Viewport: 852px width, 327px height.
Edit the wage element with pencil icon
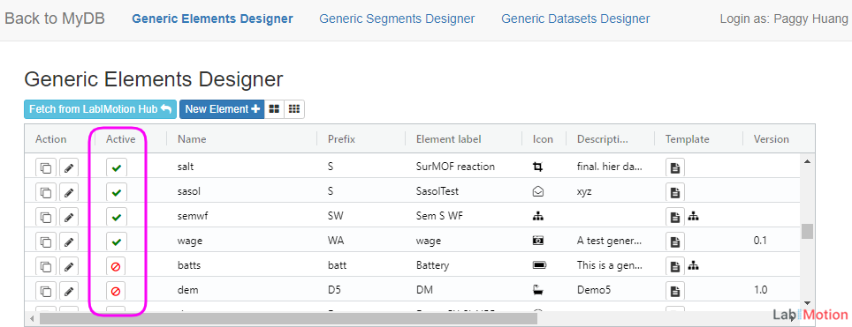click(x=68, y=242)
